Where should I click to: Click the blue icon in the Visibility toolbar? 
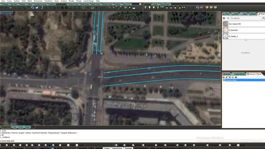tap(198, 7)
